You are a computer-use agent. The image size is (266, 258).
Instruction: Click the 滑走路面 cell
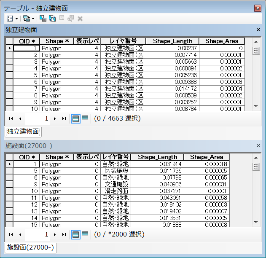[x=116, y=191]
